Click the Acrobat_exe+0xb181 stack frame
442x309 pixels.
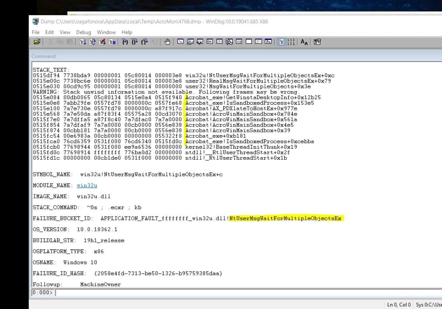point(216,136)
